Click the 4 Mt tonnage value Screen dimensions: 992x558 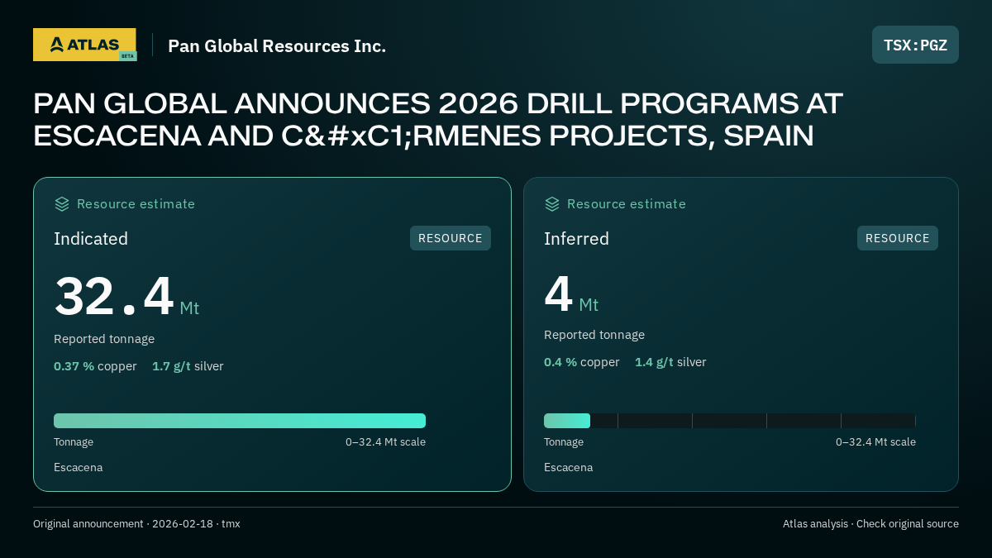571,294
